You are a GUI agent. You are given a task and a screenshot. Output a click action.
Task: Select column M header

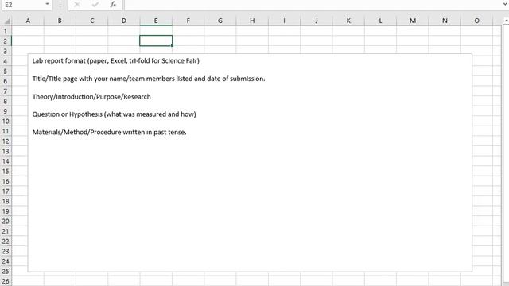coord(413,21)
